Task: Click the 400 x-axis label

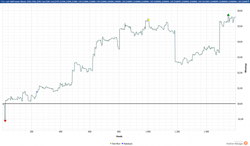Action: (61, 132)
